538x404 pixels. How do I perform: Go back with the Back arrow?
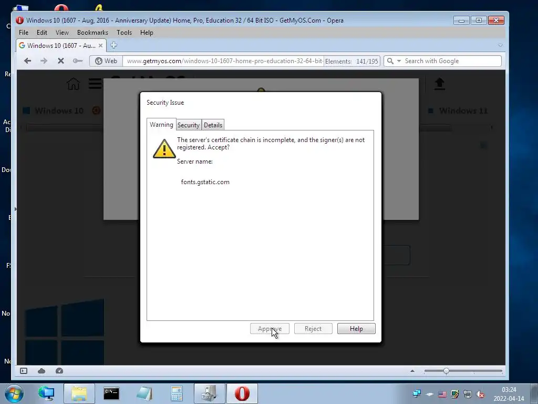pos(28,61)
